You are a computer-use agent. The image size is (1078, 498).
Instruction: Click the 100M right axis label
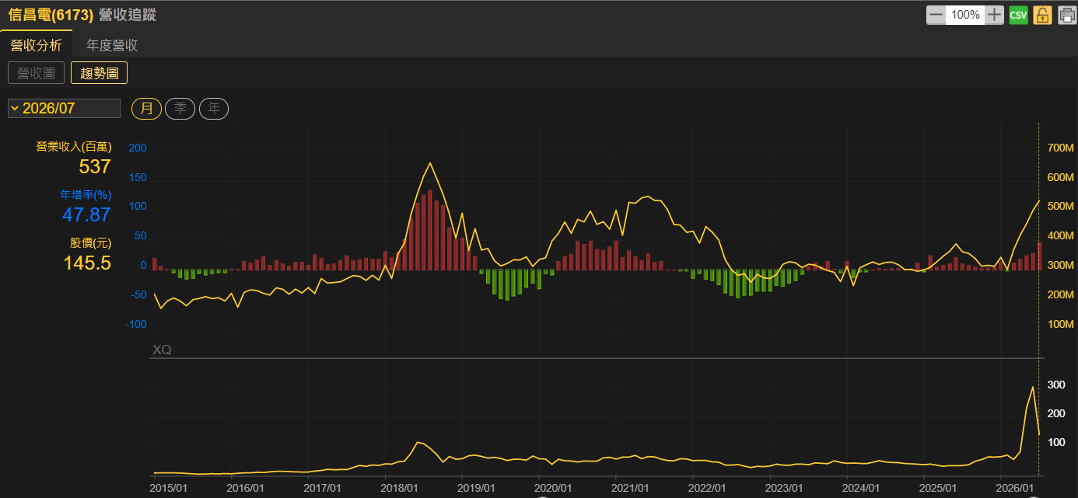pos(1060,324)
